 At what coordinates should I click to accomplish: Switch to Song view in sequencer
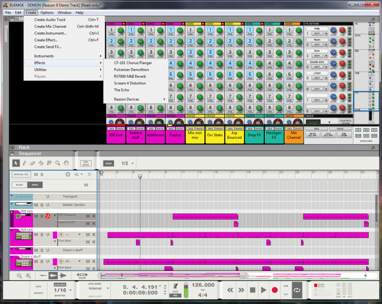click(35, 185)
